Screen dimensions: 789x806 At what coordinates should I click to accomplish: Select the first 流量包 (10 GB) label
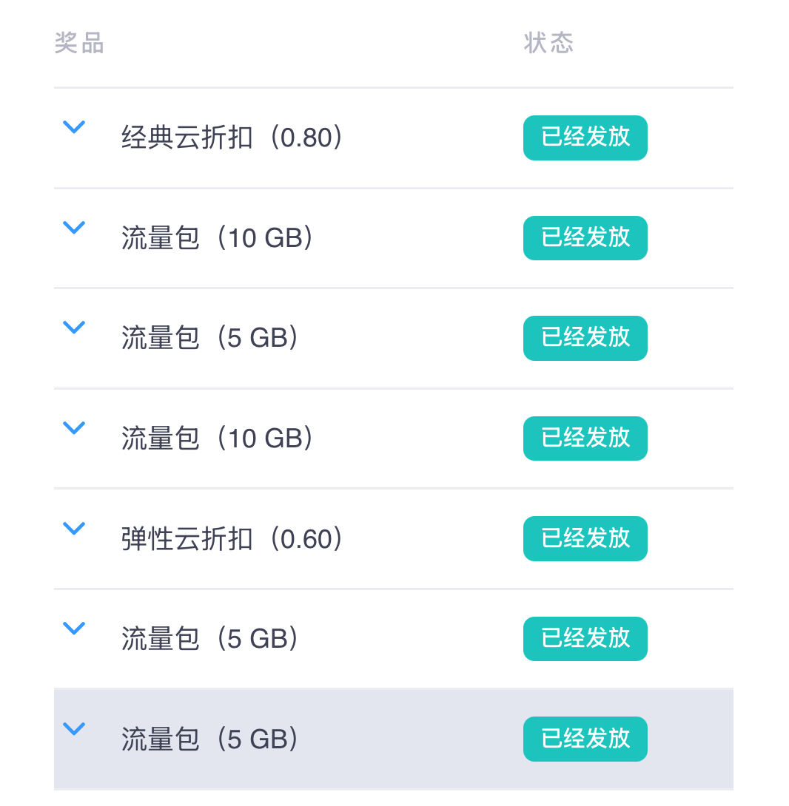[217, 239]
